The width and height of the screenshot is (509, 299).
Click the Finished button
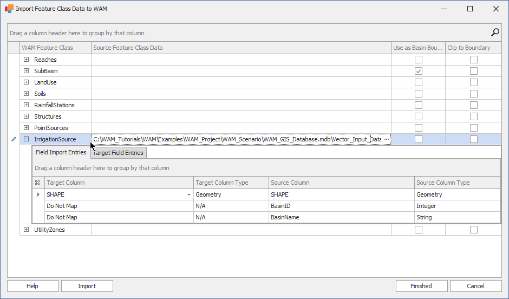[x=421, y=286]
